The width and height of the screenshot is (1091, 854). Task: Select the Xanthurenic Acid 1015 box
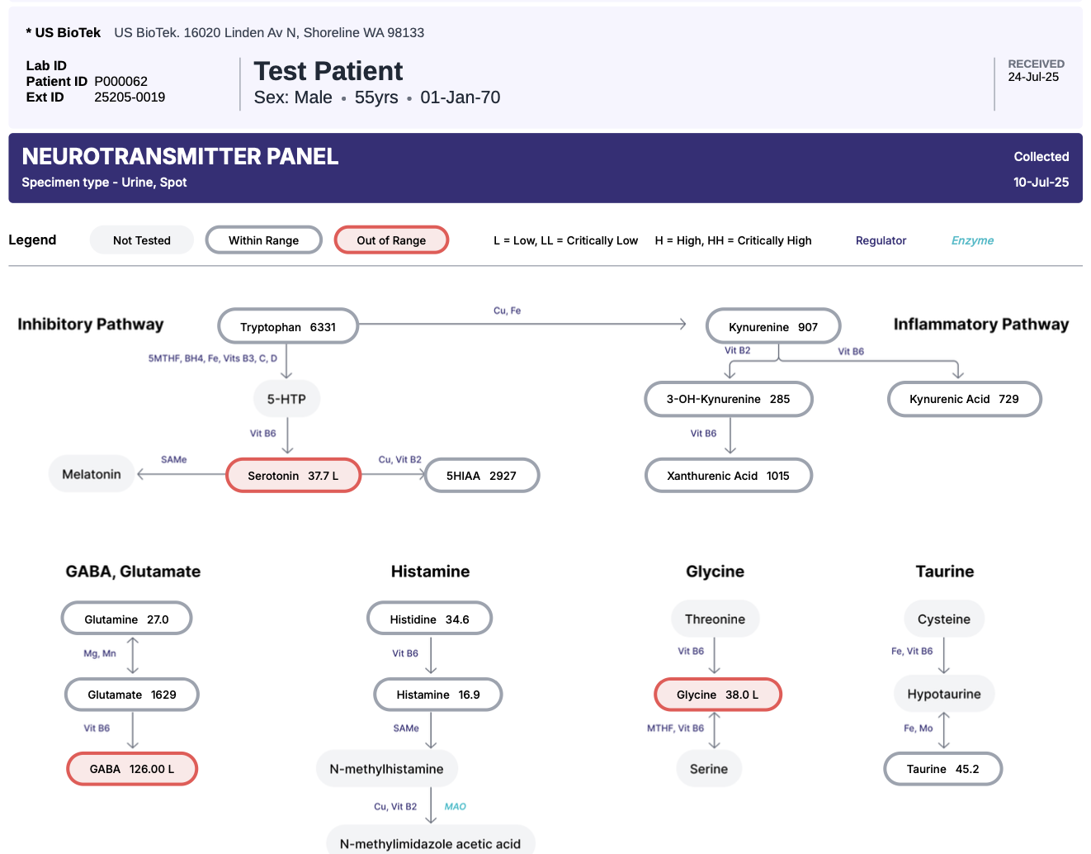[x=728, y=476]
